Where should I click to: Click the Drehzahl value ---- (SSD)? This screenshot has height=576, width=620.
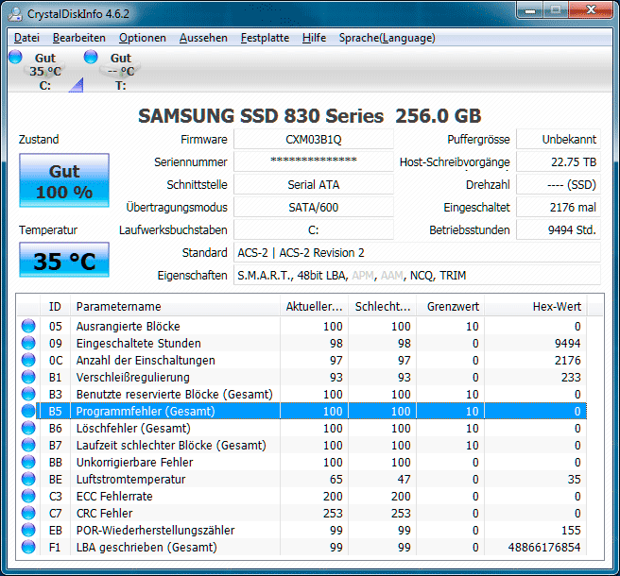(x=559, y=184)
